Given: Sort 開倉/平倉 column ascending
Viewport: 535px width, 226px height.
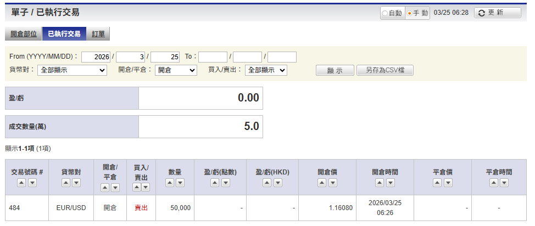Looking at the screenshot, I should (105, 188).
